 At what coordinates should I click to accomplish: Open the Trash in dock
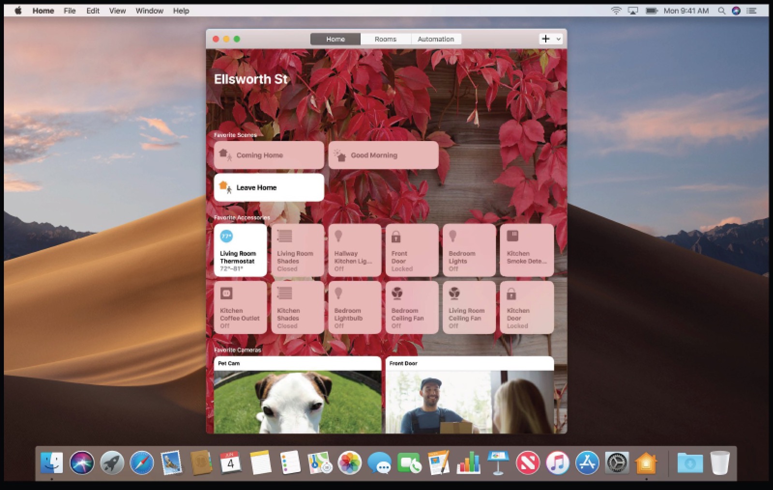click(720, 463)
